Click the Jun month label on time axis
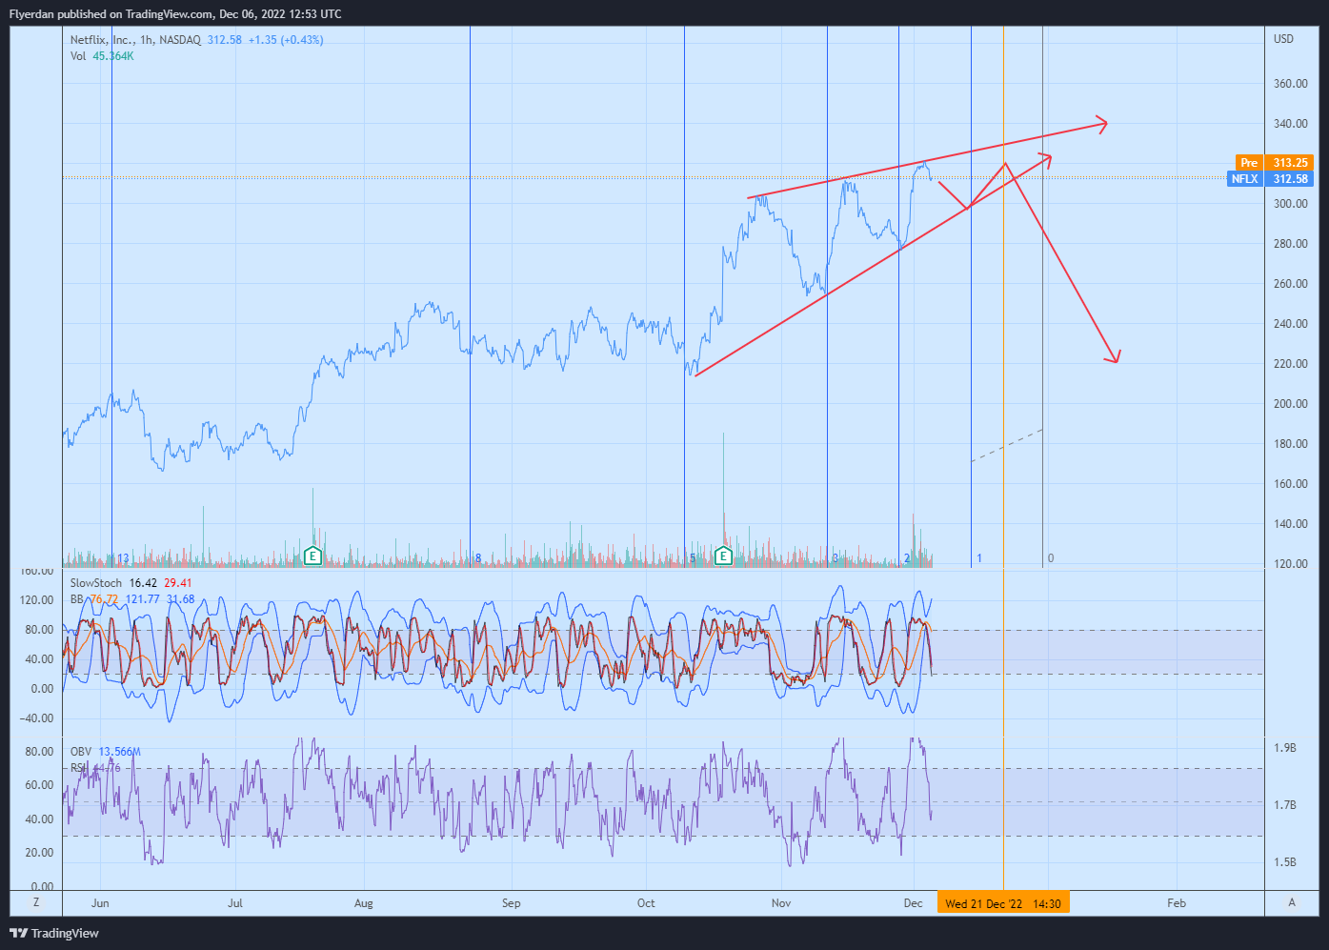This screenshot has width=1329, height=950. coord(100,903)
